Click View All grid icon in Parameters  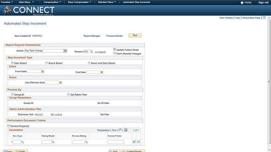coord(120,130)
